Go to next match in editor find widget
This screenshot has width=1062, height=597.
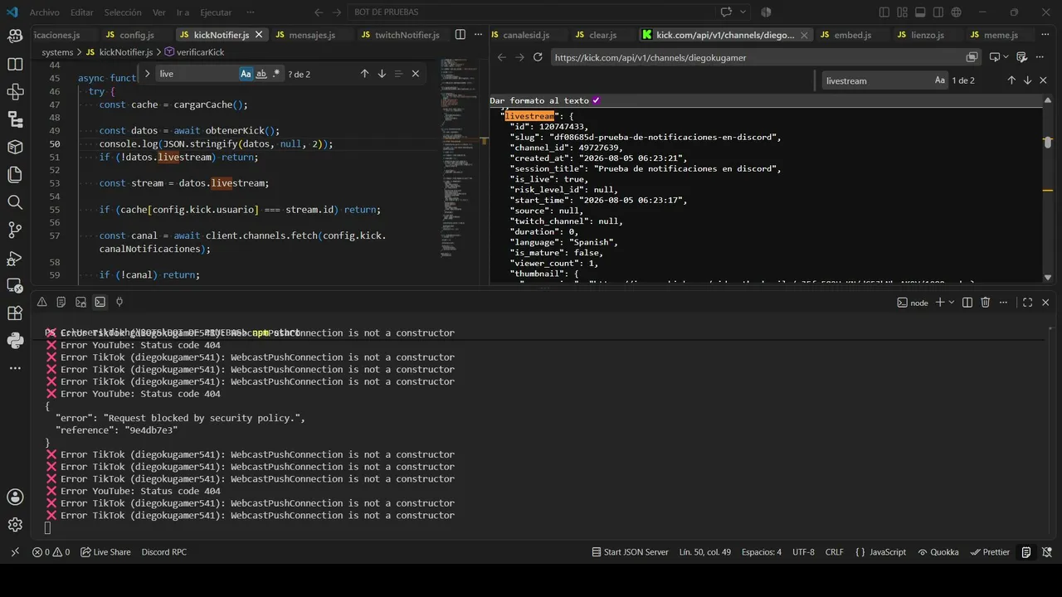[x=382, y=74]
